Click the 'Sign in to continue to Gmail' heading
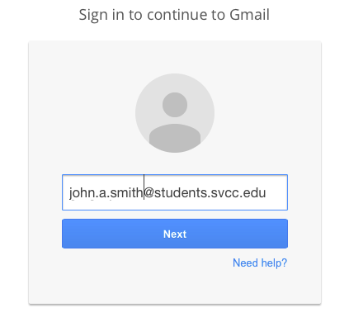 [174, 15]
